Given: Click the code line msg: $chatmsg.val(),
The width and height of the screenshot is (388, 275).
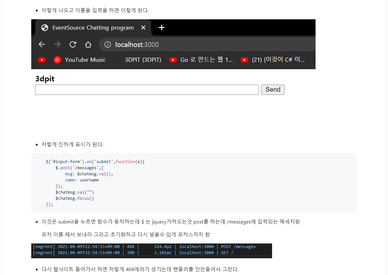Looking at the screenshot, I should click(x=89, y=174).
